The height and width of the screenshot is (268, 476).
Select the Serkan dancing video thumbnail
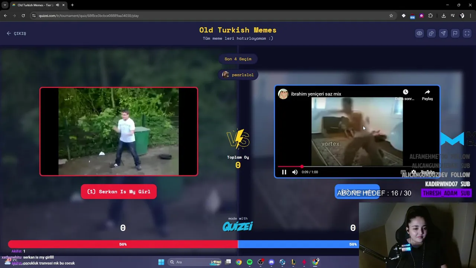(119, 131)
